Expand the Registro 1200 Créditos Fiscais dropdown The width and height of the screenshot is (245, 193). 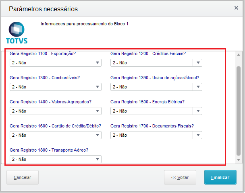(x=198, y=63)
